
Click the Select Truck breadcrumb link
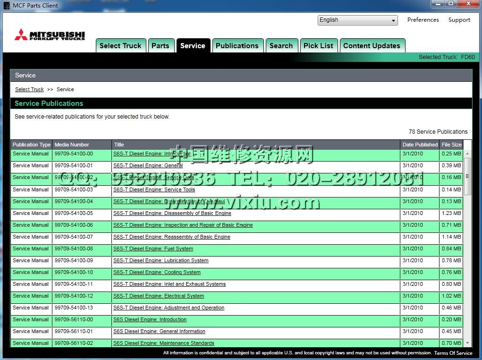[x=29, y=89]
